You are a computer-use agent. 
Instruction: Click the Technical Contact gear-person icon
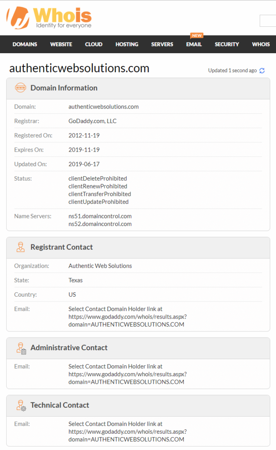click(x=21, y=406)
